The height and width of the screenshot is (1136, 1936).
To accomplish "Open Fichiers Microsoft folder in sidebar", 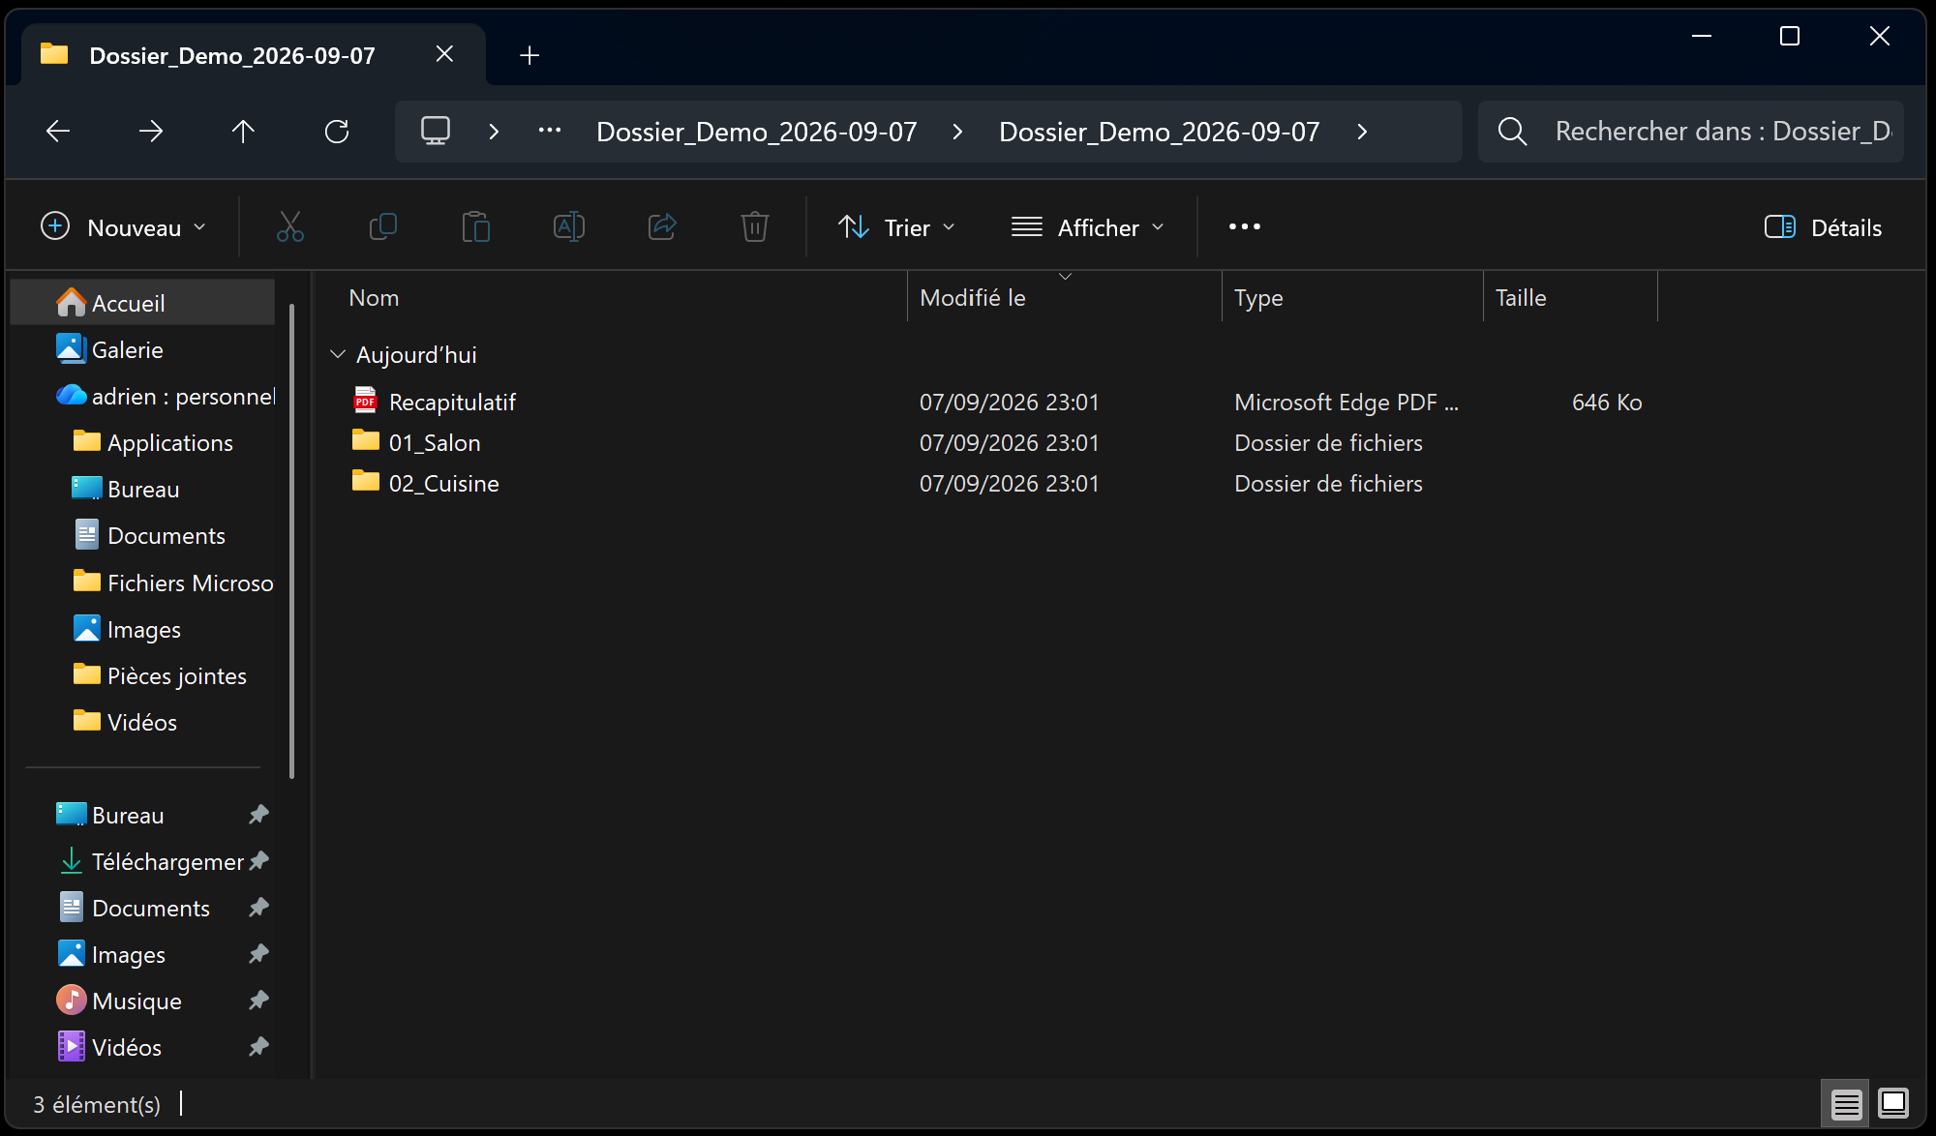I will [142, 583].
